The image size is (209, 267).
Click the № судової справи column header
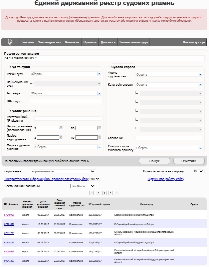tap(99, 204)
